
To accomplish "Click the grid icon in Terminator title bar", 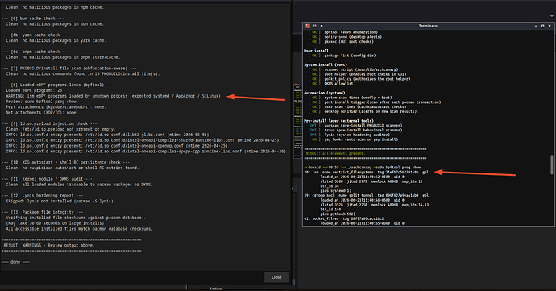I will [x=314, y=26].
